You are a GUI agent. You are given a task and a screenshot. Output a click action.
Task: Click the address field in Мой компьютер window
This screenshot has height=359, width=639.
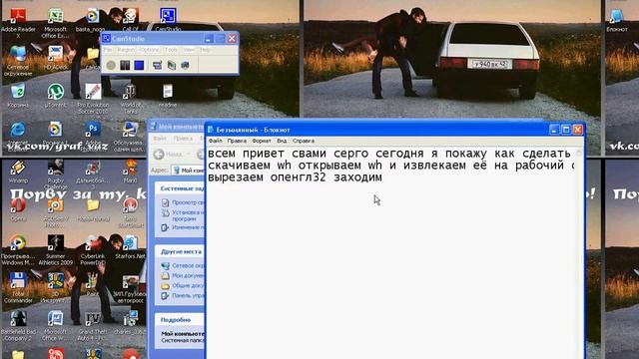pyautogui.click(x=188, y=171)
